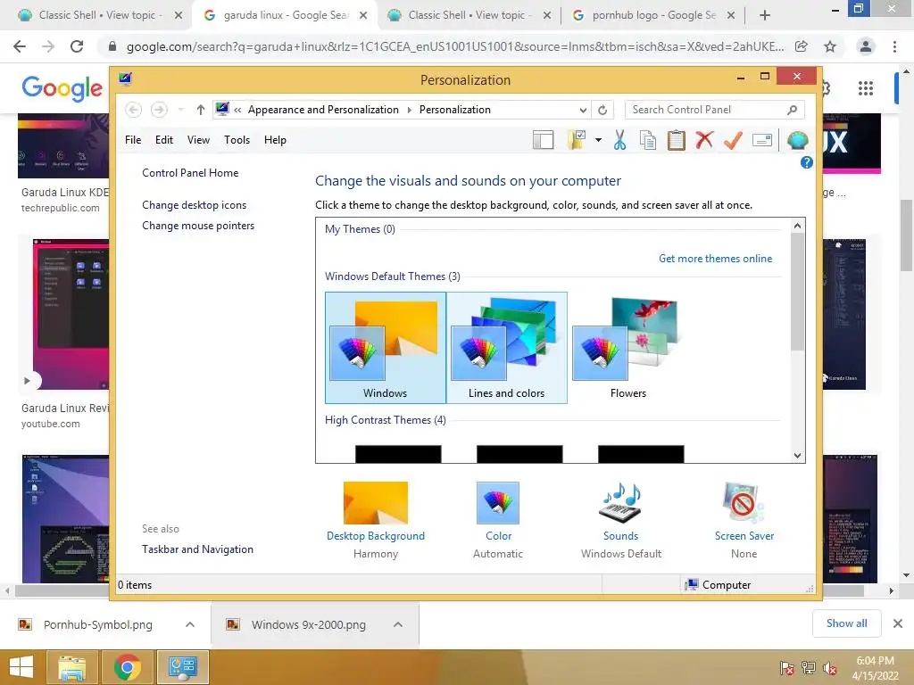Reload the Chrome page
Screen dimensions: 914x685
point(77,46)
